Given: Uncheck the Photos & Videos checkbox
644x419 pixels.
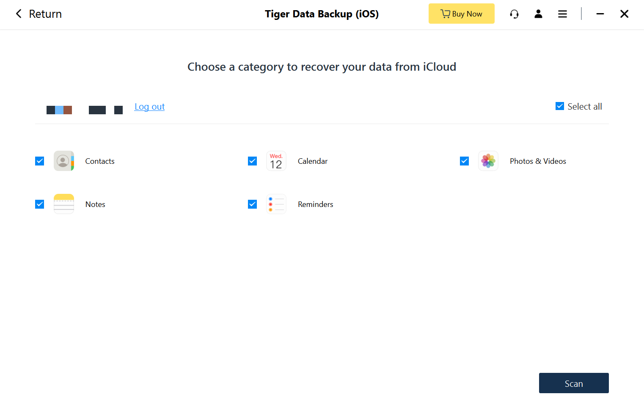Looking at the screenshot, I should click(x=465, y=161).
